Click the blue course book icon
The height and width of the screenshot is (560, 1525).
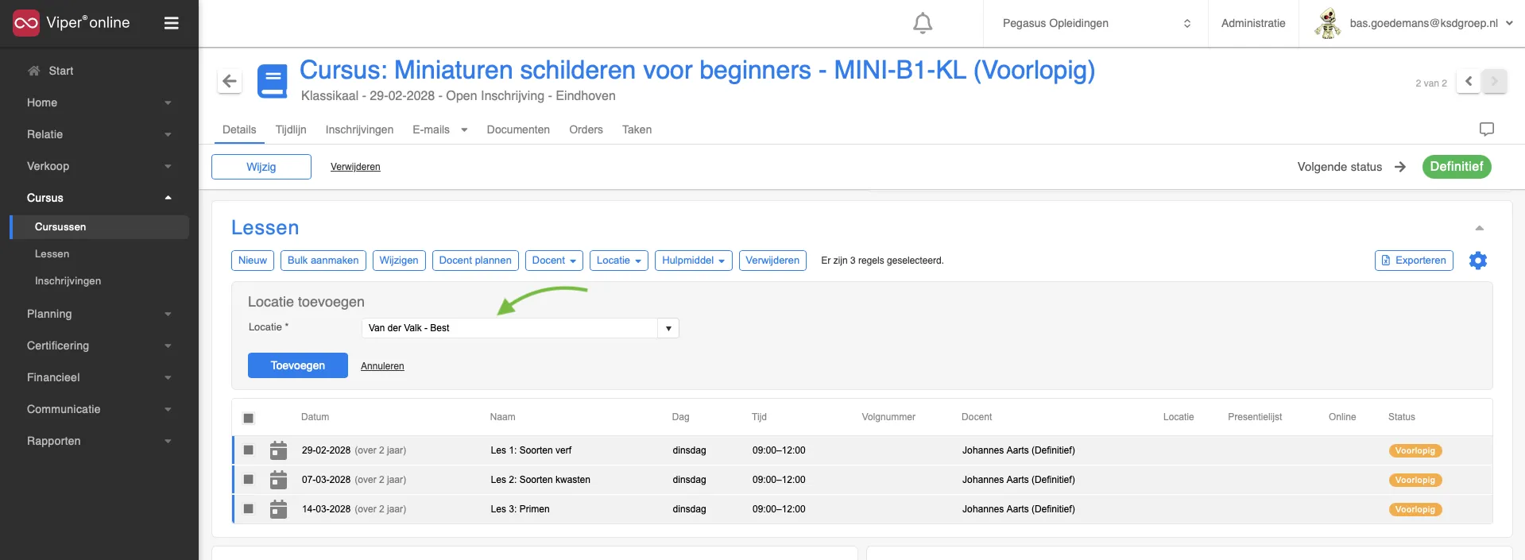click(x=273, y=81)
